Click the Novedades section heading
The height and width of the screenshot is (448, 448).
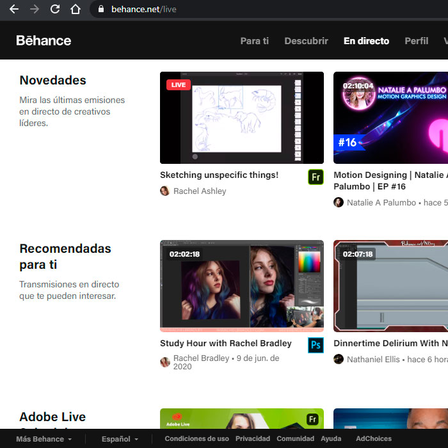pyautogui.click(x=52, y=80)
